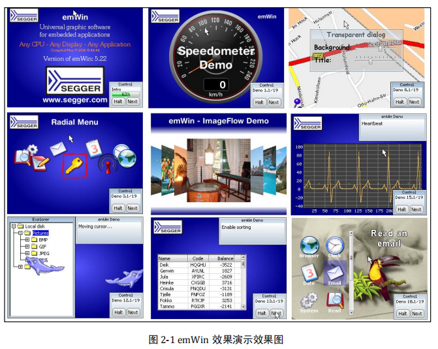438x349 pixels.
Task: Click the speedometer digital readout showing 0
Action: pos(217,85)
